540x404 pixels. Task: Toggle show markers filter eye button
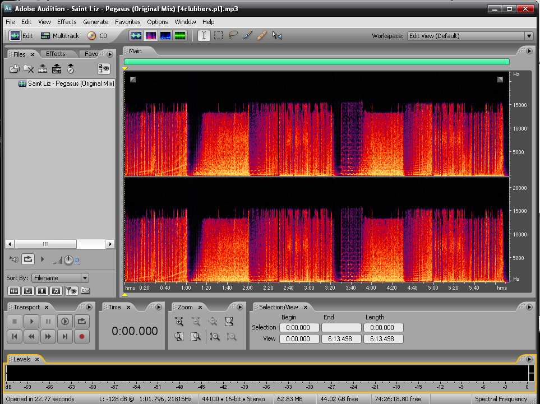pyautogui.click(x=72, y=291)
